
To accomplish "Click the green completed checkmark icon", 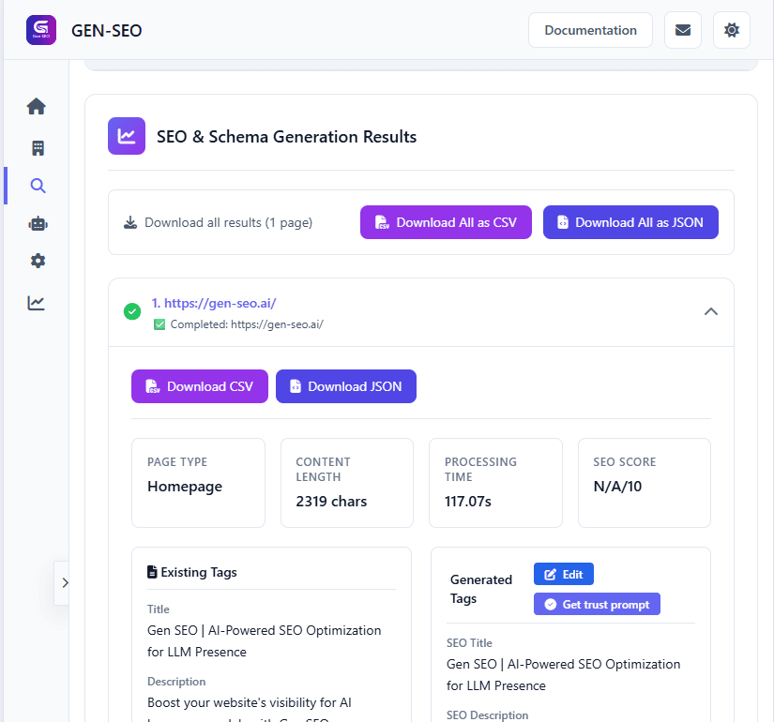I will (x=132, y=310).
